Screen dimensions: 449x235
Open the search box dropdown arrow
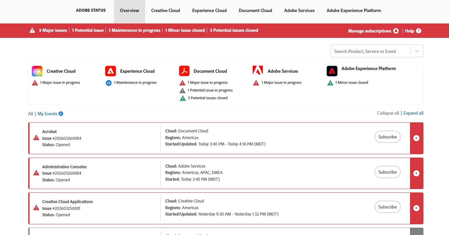417,51
